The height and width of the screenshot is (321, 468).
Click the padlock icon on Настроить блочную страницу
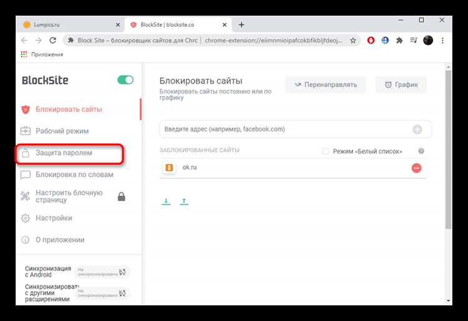point(121,196)
